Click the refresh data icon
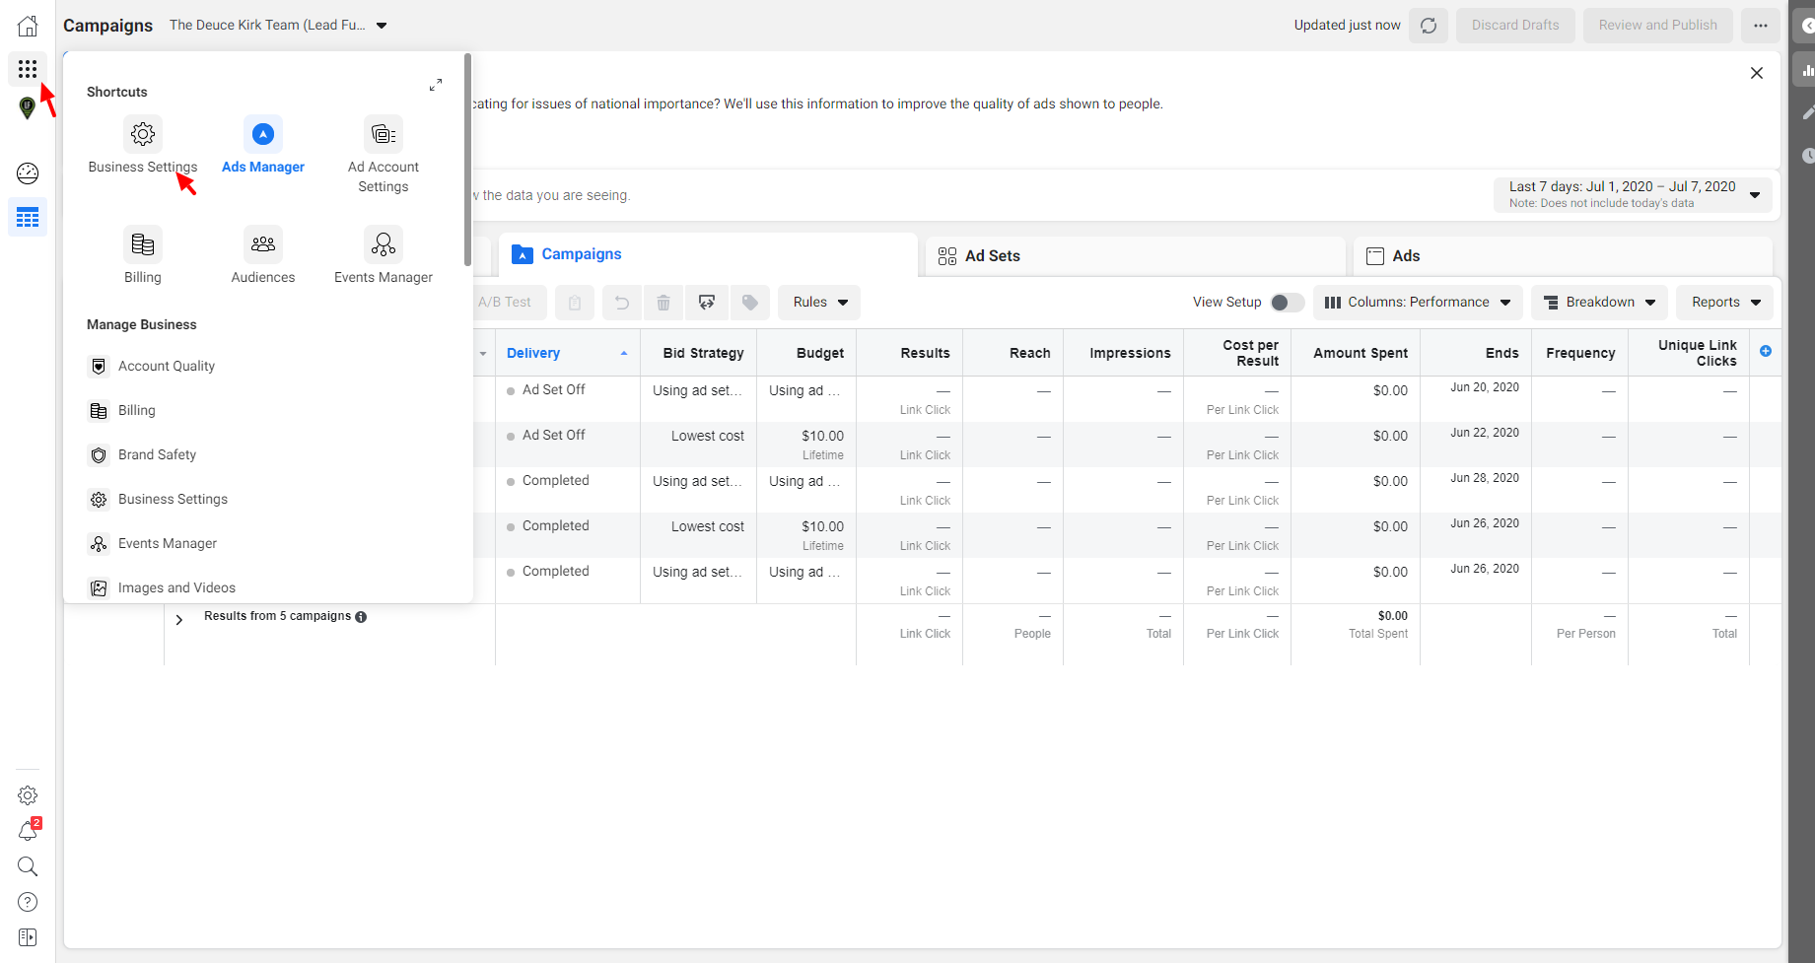This screenshot has height=963, width=1815. click(x=1429, y=26)
